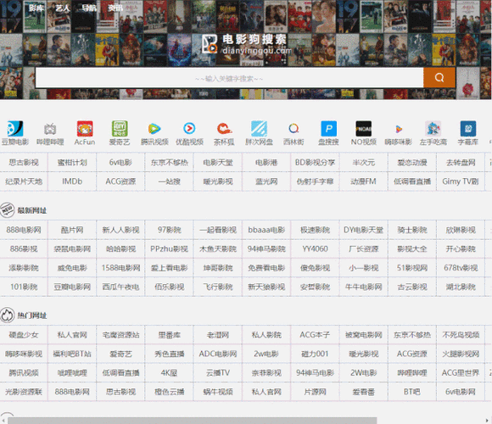492x424 pixels.
Task: Open the ADC电影网 link
Action: (x=218, y=354)
